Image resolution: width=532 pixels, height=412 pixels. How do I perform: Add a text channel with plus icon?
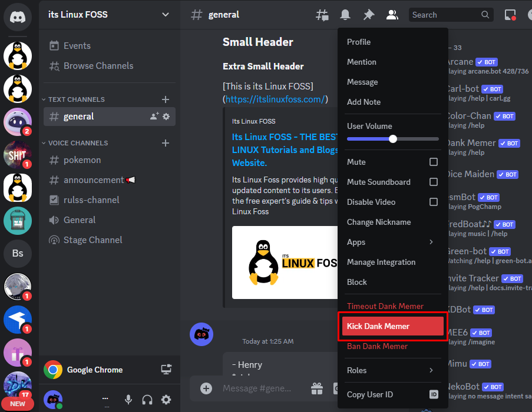coord(166,99)
